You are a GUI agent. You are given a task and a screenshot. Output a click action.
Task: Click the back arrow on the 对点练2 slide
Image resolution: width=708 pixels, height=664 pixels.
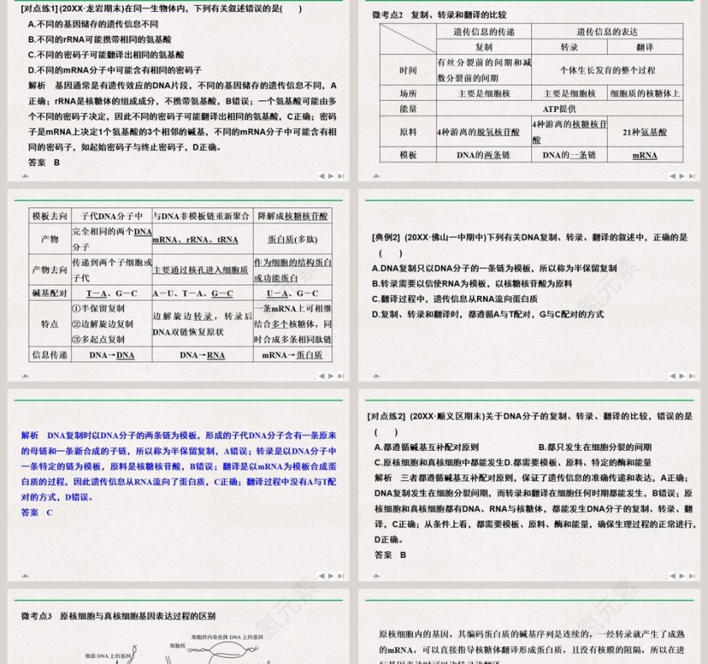672,574
